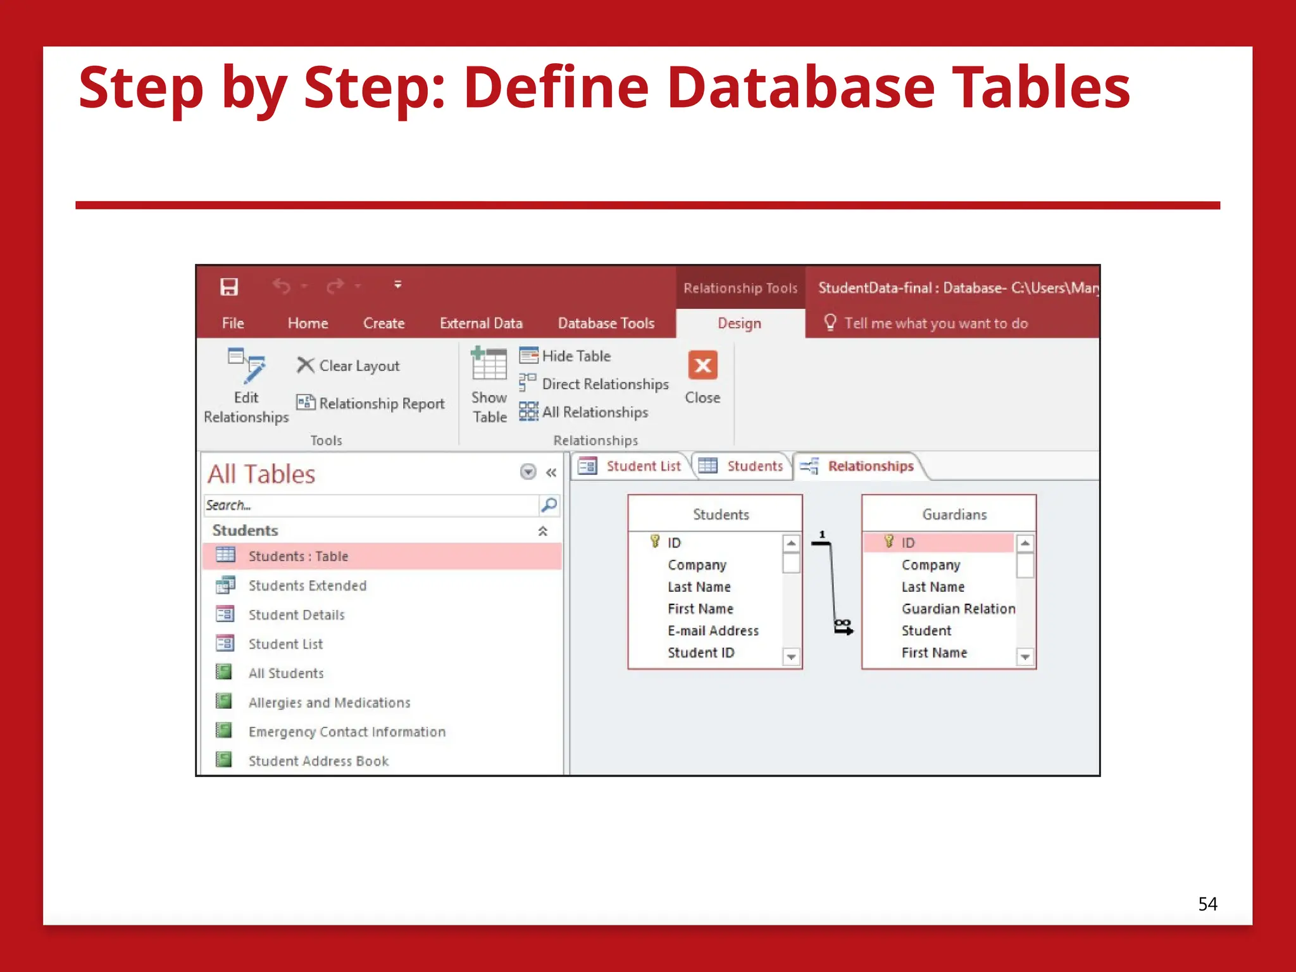Screen dimensions: 1296x972
Task: Click the Show Table icon
Action: click(x=489, y=363)
